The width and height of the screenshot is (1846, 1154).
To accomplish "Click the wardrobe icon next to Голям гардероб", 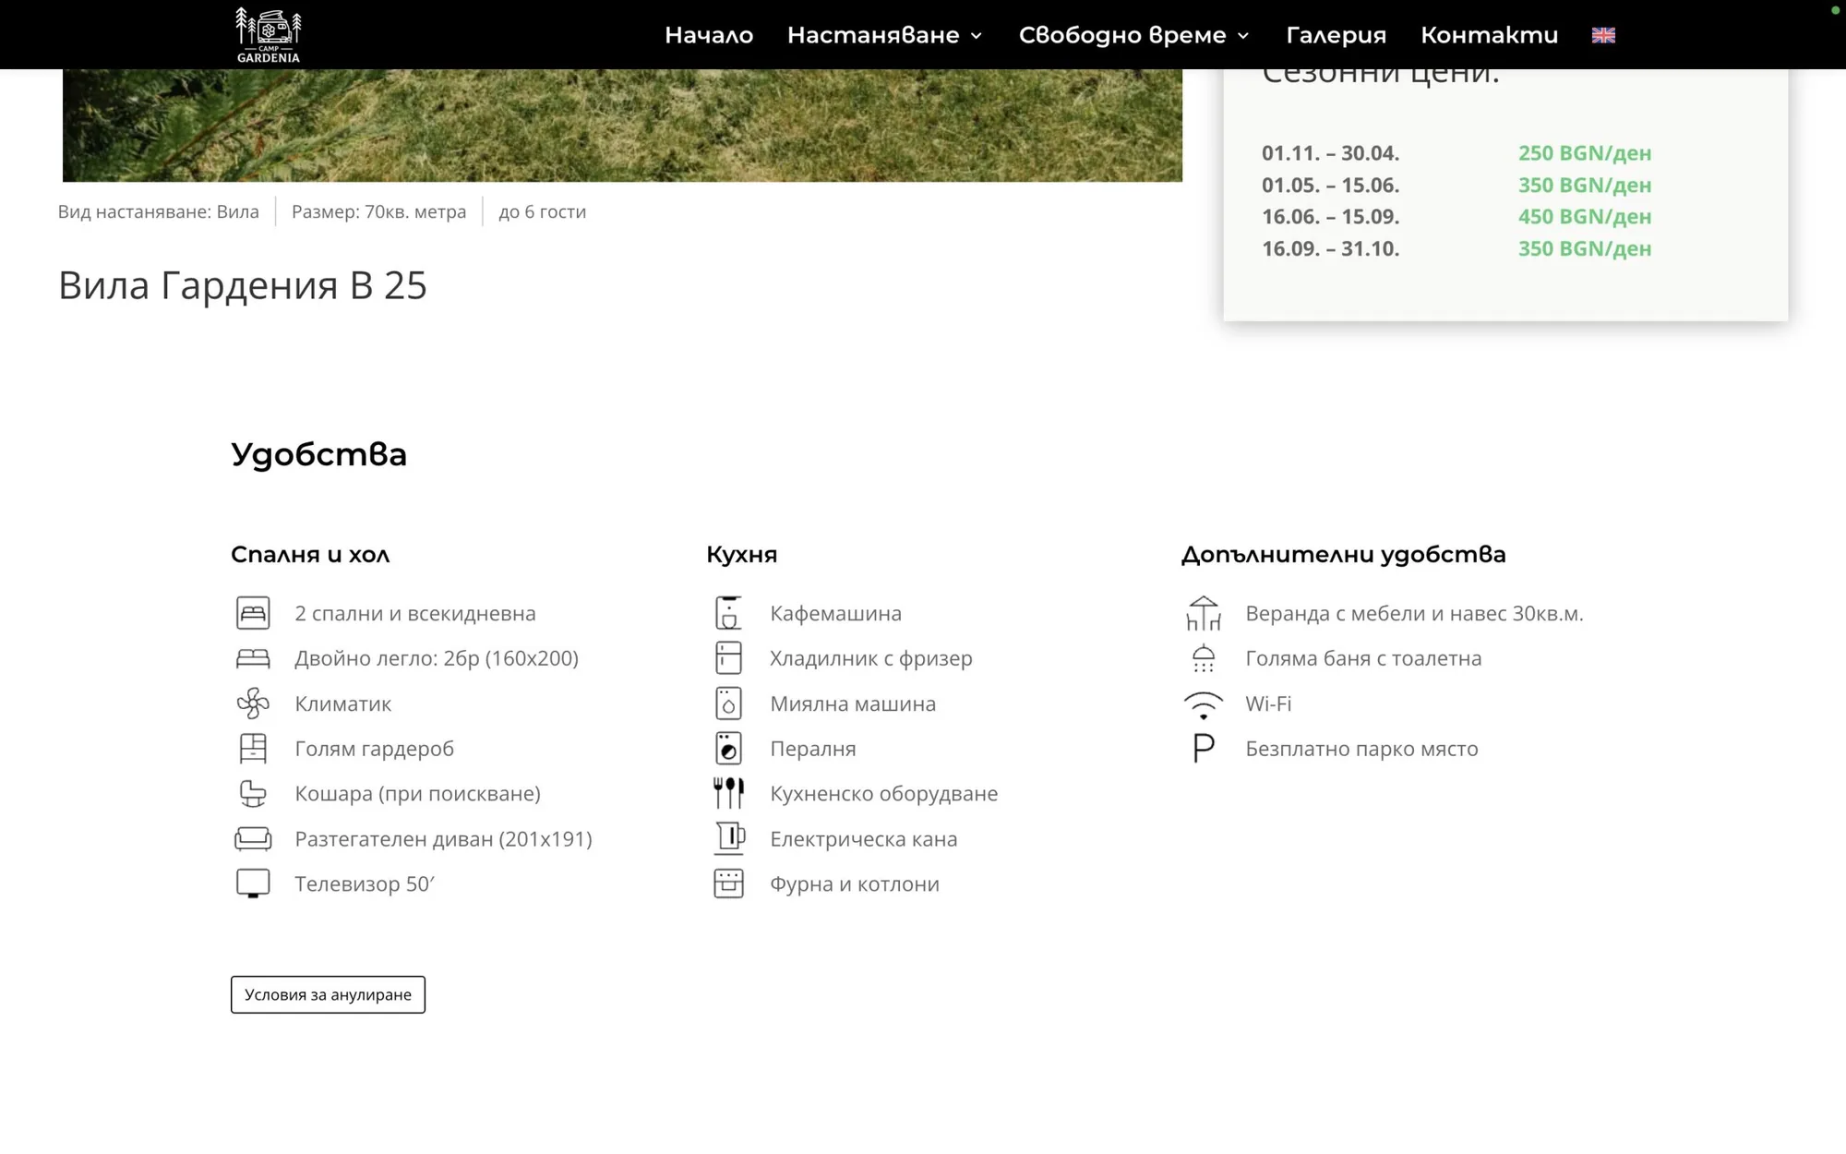I will (x=253, y=749).
